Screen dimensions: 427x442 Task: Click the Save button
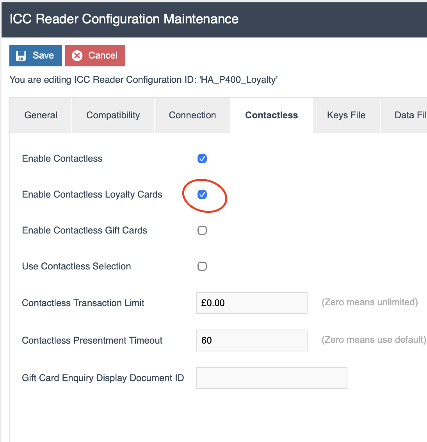click(36, 55)
